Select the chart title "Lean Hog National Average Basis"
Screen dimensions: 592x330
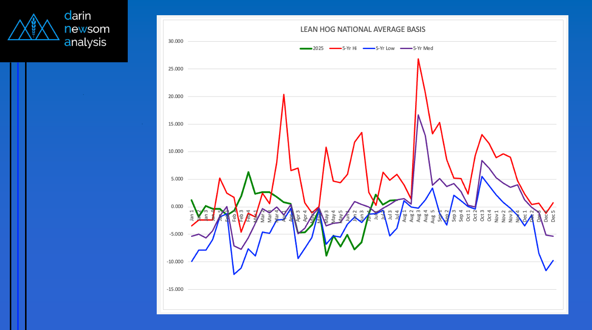point(363,29)
